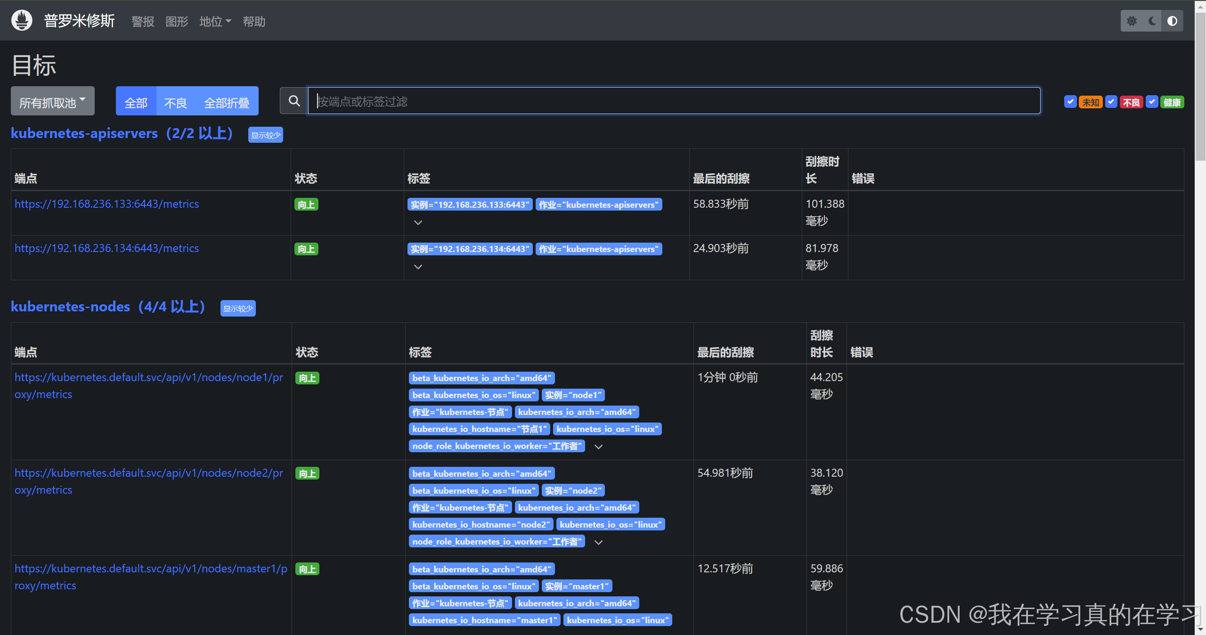Image resolution: width=1206 pixels, height=635 pixels.
Task: Click the search magnifier icon
Action: click(x=294, y=101)
